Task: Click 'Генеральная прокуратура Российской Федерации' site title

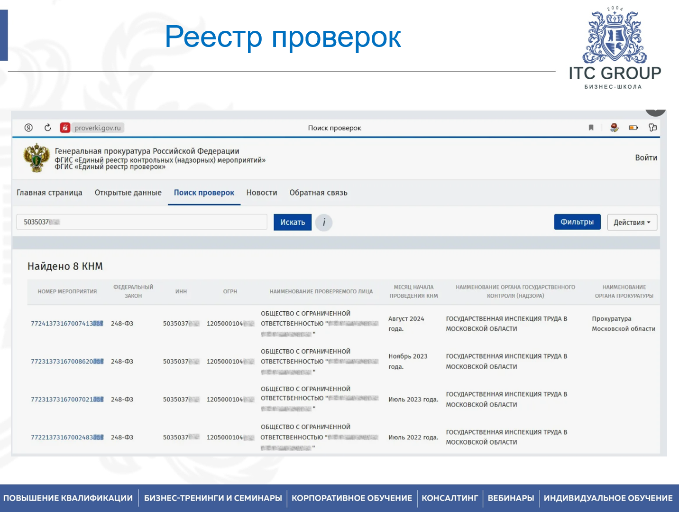Action: (147, 151)
